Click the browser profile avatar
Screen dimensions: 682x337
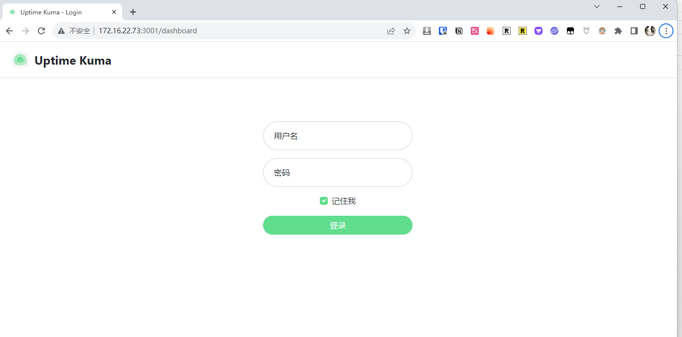(x=650, y=31)
